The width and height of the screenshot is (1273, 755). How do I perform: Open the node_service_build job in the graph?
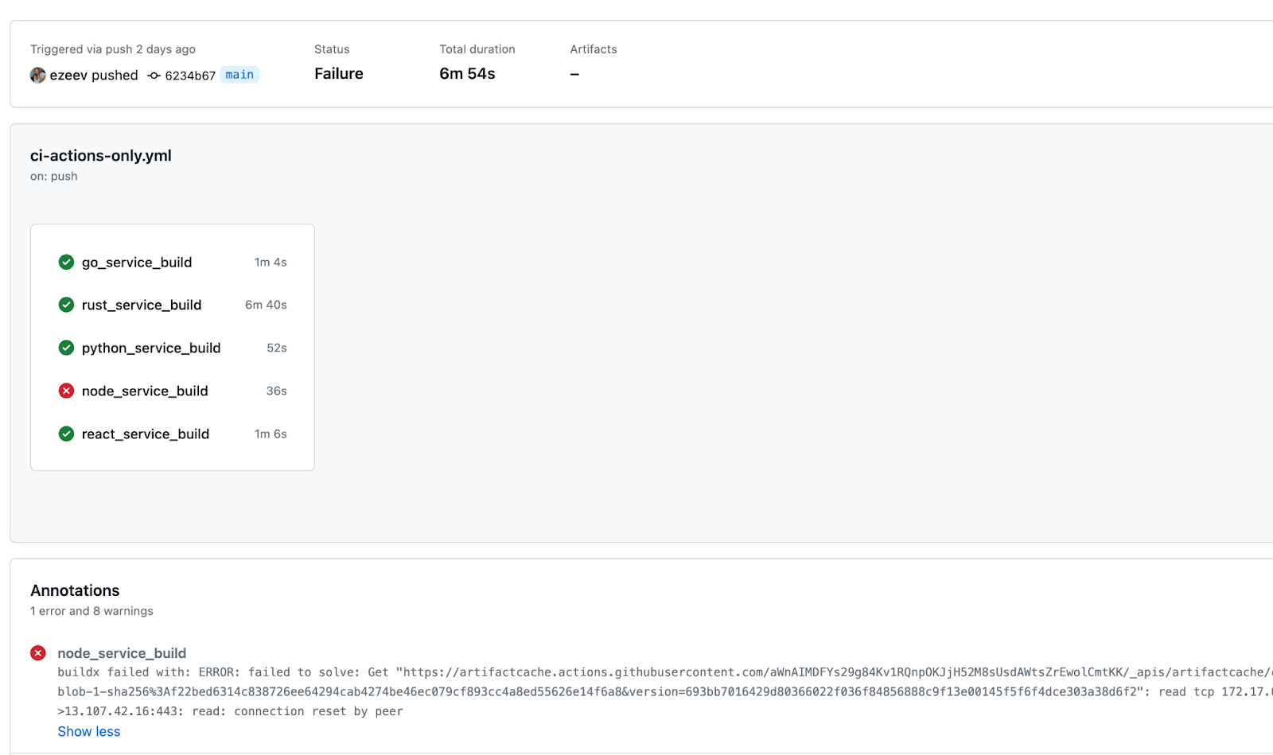[145, 391]
